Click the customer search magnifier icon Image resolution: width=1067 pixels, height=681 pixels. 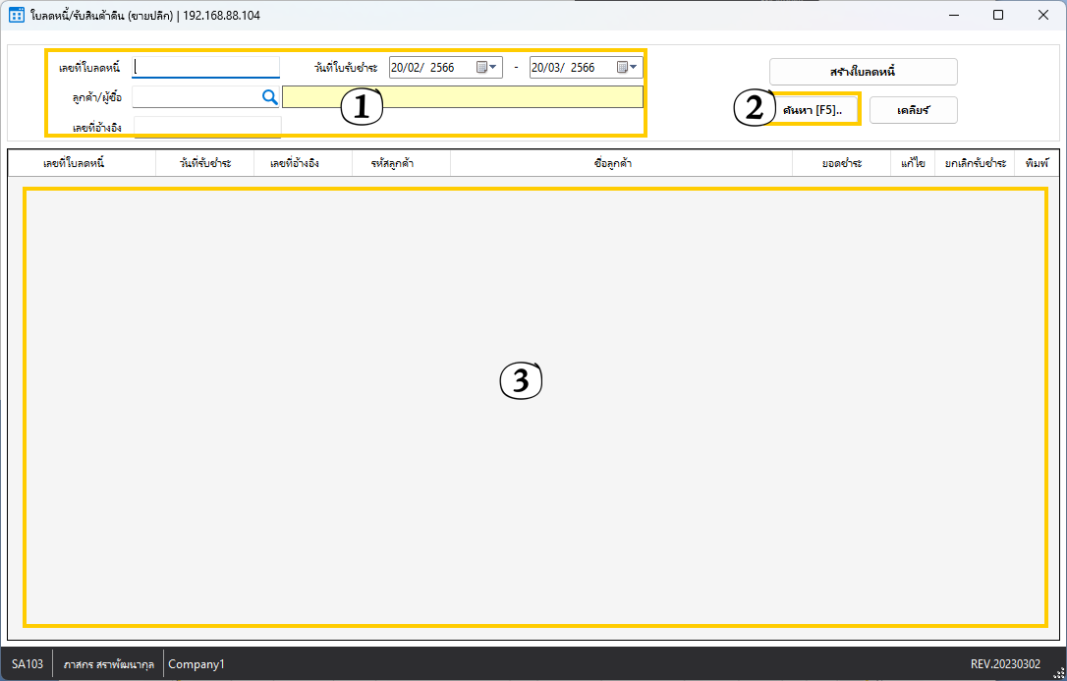[269, 96]
